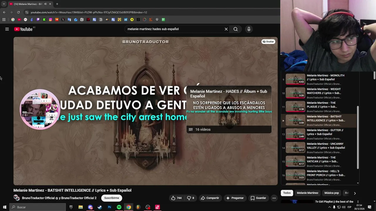
Task: Open the Notion bookmark
Action: tap(100, 20)
